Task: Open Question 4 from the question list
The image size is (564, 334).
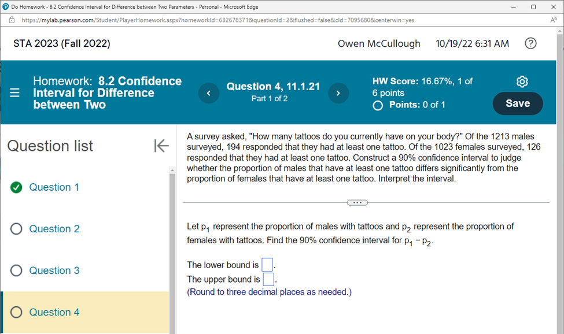Action: click(x=54, y=312)
